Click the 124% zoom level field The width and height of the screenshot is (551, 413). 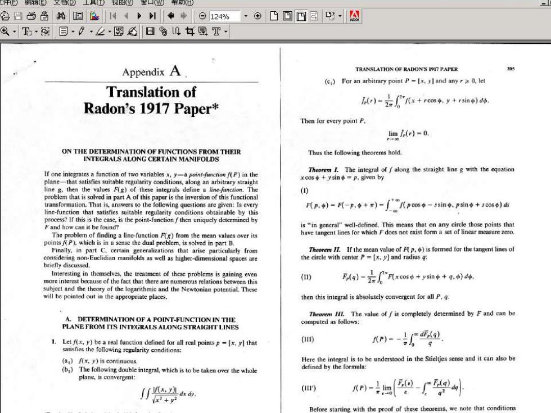[x=224, y=16]
